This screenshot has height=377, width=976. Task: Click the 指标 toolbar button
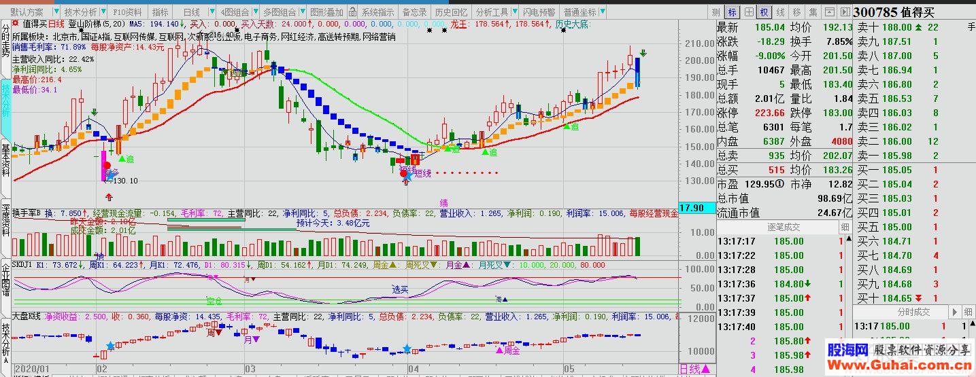(161, 12)
